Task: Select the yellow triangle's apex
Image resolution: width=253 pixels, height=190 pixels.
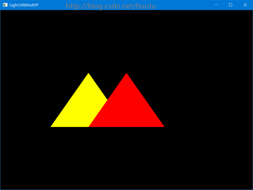Action: click(x=88, y=74)
